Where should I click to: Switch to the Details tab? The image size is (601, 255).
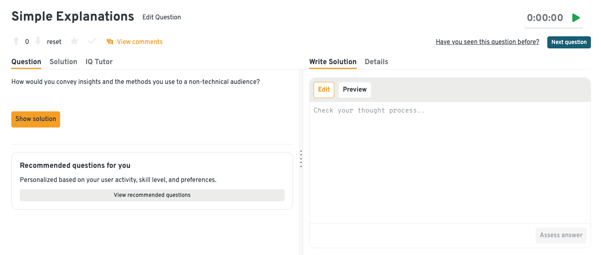pos(376,62)
